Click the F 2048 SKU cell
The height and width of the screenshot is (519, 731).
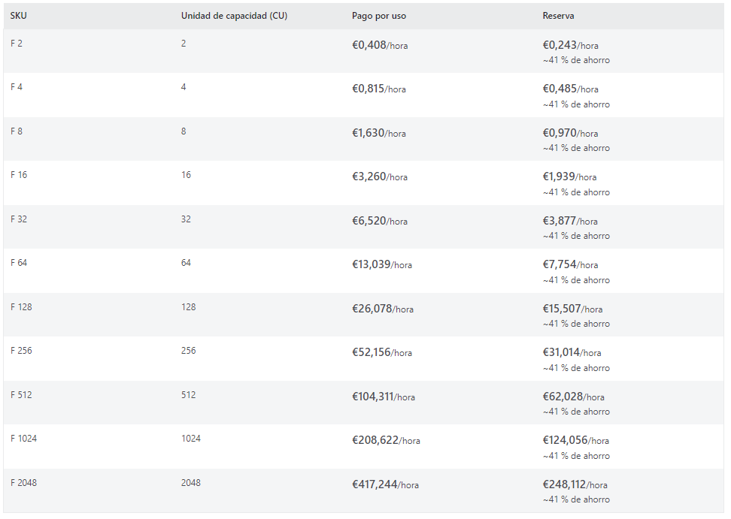pyautogui.click(x=23, y=483)
